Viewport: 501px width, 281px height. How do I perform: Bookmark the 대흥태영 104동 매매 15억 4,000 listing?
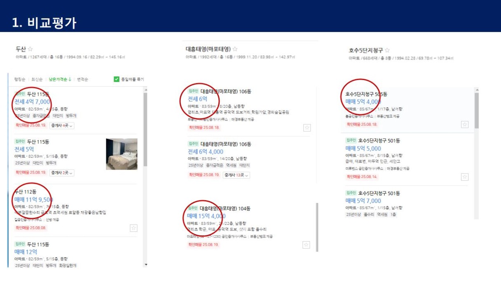point(306,245)
